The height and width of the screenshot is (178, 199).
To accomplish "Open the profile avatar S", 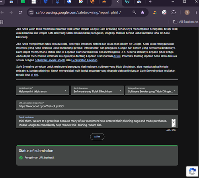I will tap(187, 12).
